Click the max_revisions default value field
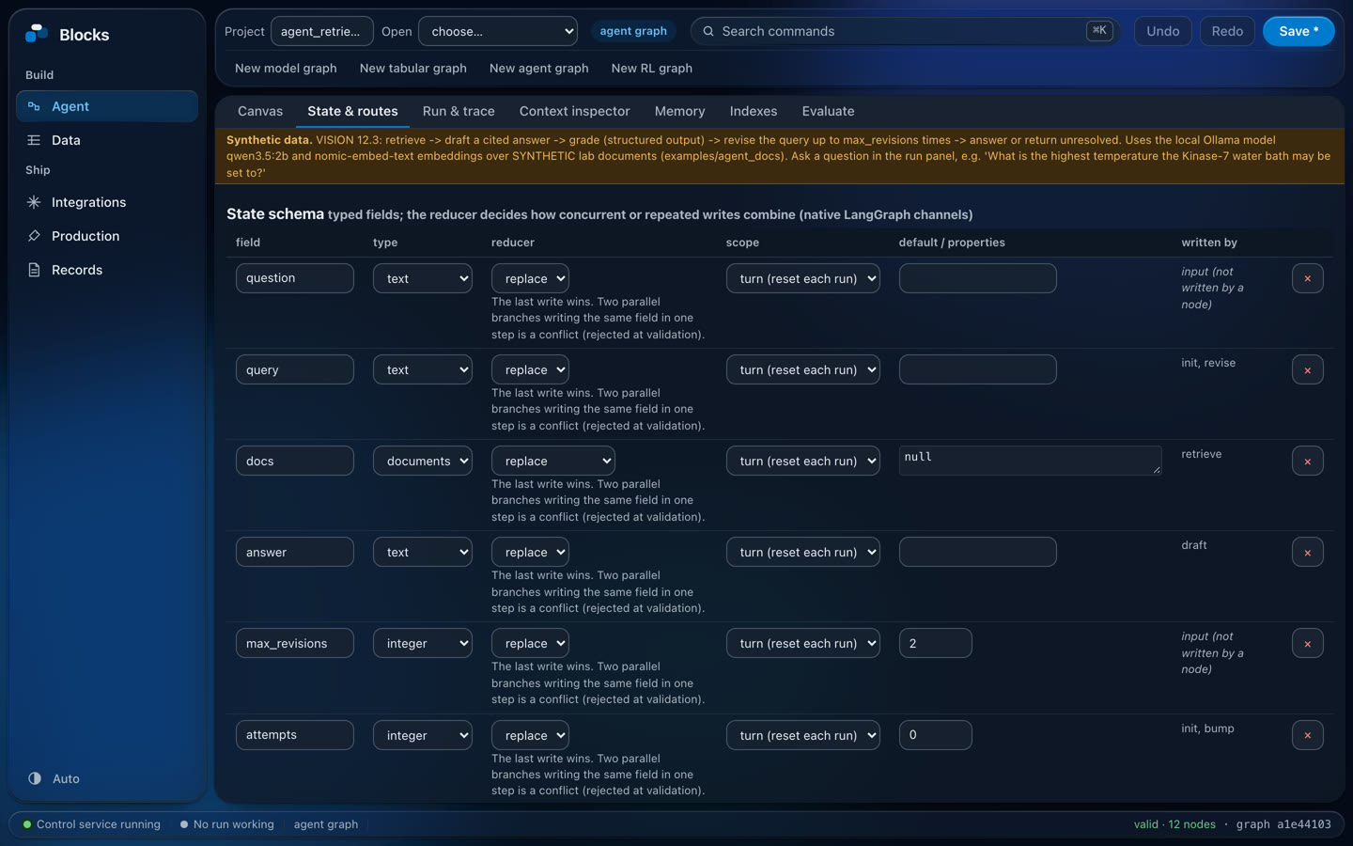 coord(936,643)
